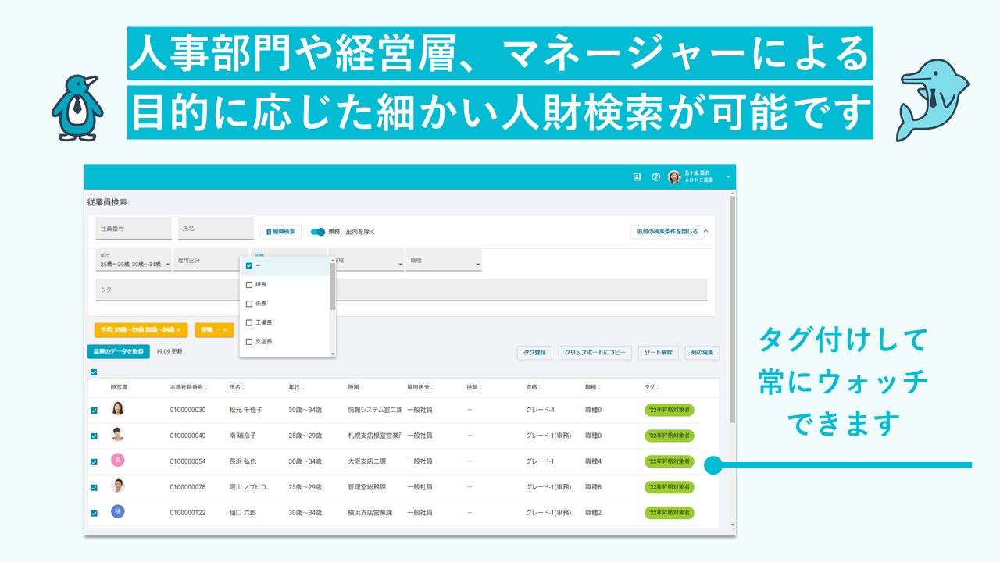Toggle the select-all checkbox above the table

95,372
